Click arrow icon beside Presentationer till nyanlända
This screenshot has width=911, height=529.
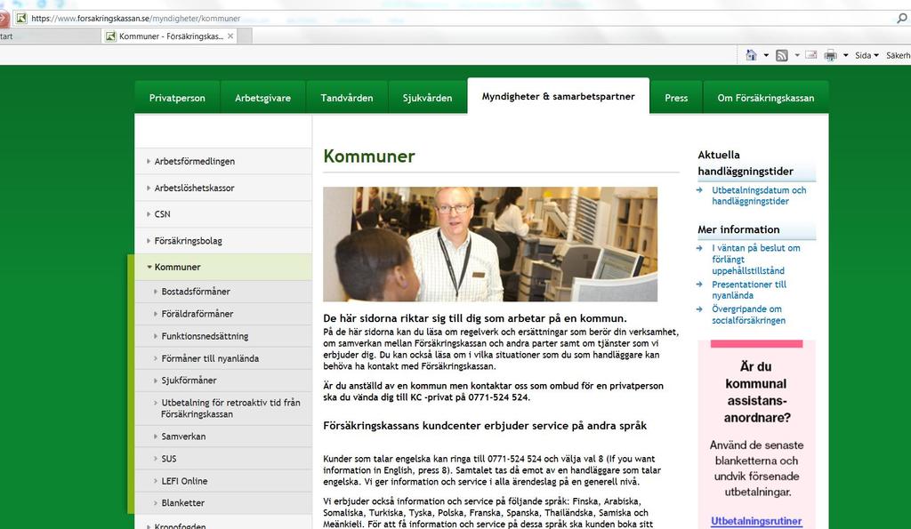pyautogui.click(x=699, y=284)
